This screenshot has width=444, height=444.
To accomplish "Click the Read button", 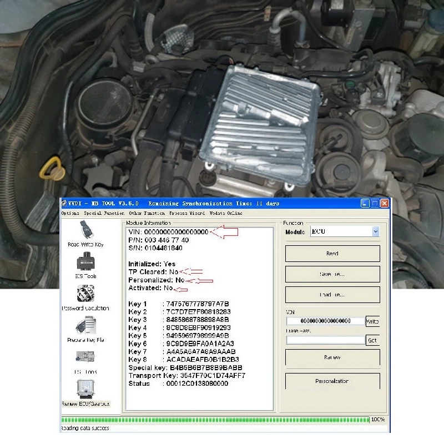I will [x=332, y=254].
